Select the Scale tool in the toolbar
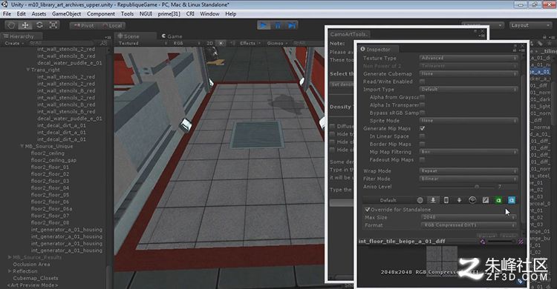The image size is (557, 289). point(53,25)
